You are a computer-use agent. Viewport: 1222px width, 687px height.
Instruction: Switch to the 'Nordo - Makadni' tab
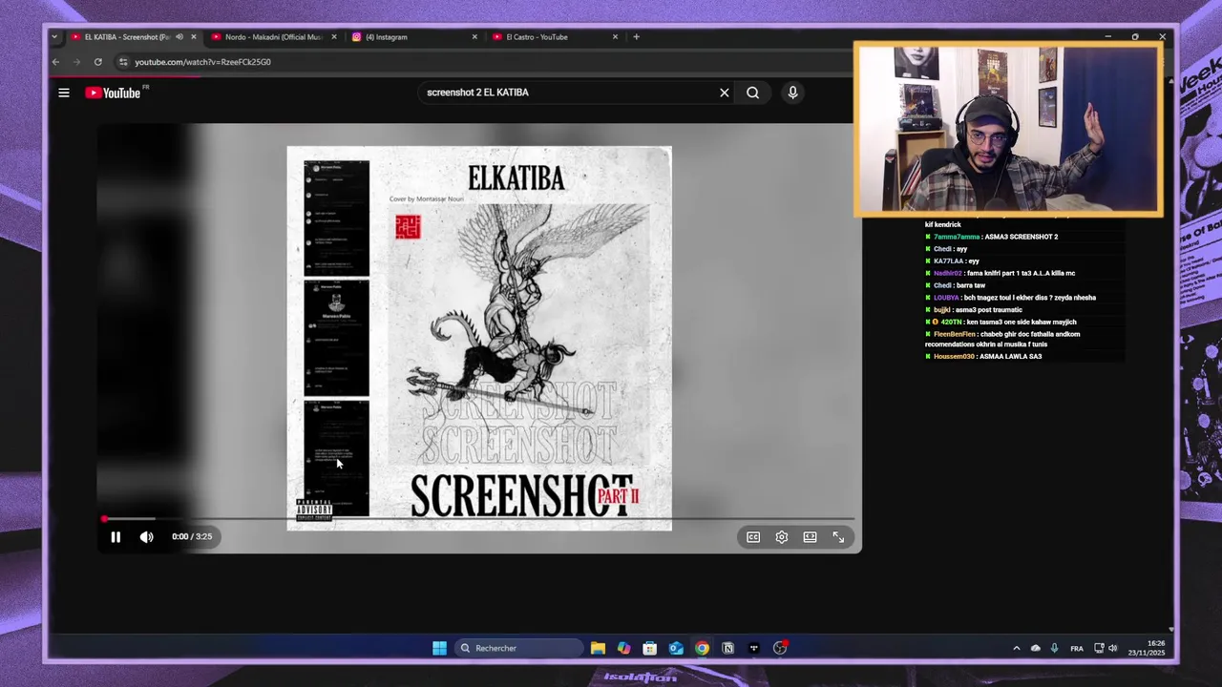point(273,37)
